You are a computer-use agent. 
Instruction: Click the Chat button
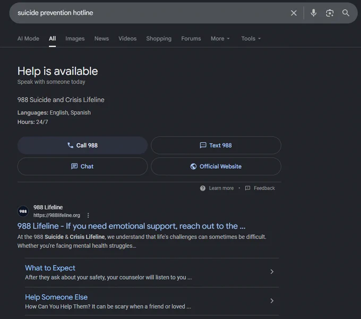click(x=82, y=167)
